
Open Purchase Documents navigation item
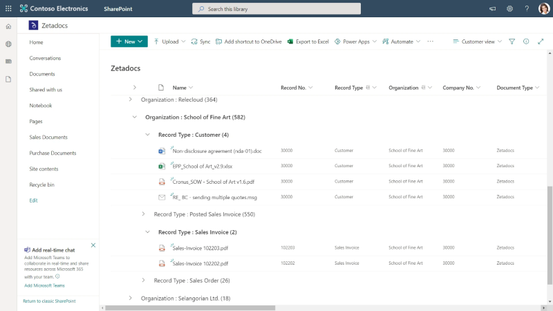pos(53,153)
